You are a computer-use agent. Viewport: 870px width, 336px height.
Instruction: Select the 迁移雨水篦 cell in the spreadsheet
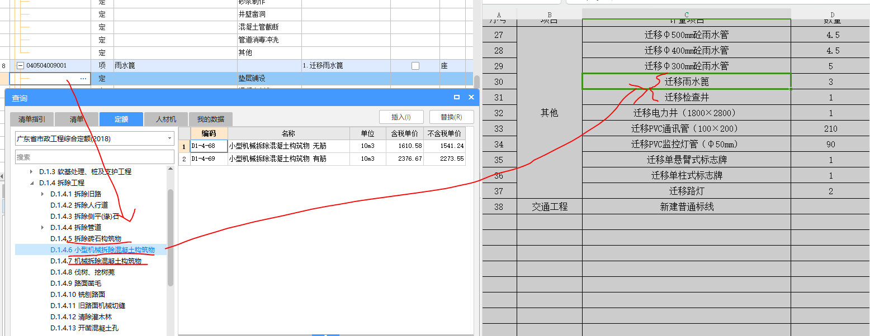687,81
